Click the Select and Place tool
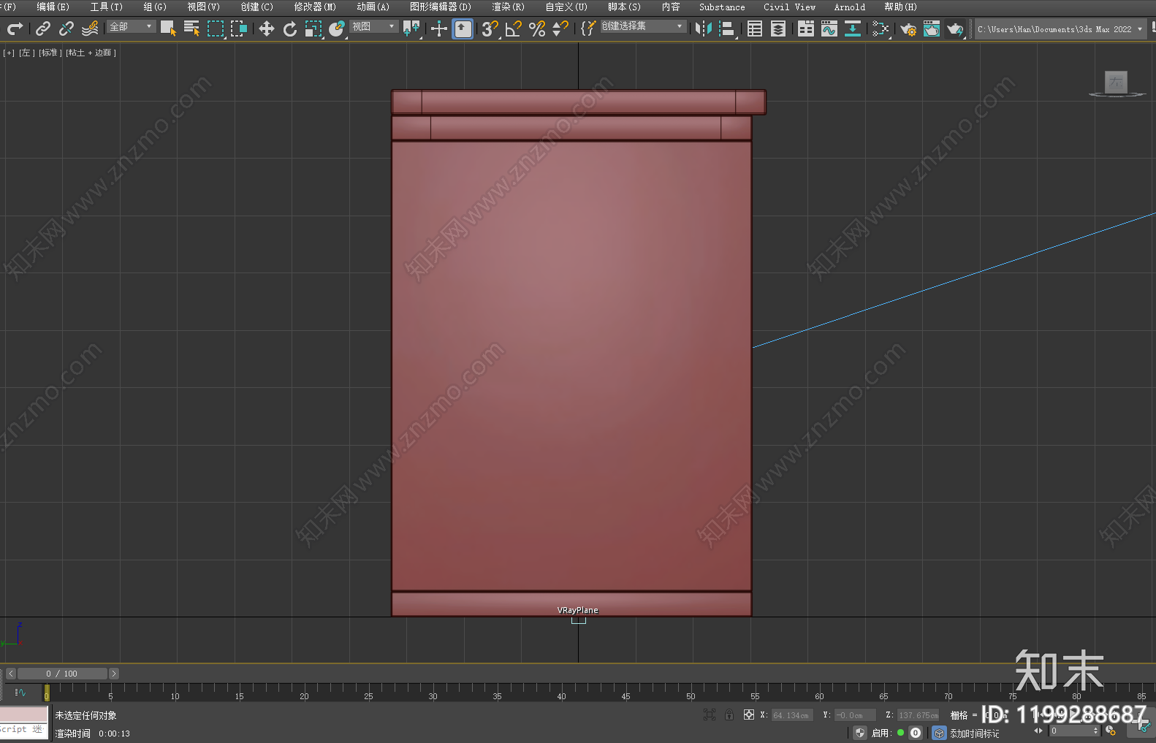1156x743 pixels. 337,28
